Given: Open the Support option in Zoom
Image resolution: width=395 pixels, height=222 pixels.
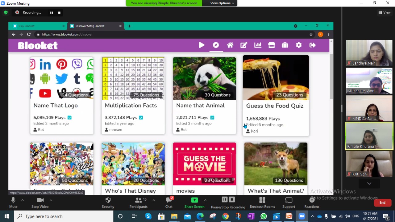Looking at the screenshot, I should click(289, 203).
